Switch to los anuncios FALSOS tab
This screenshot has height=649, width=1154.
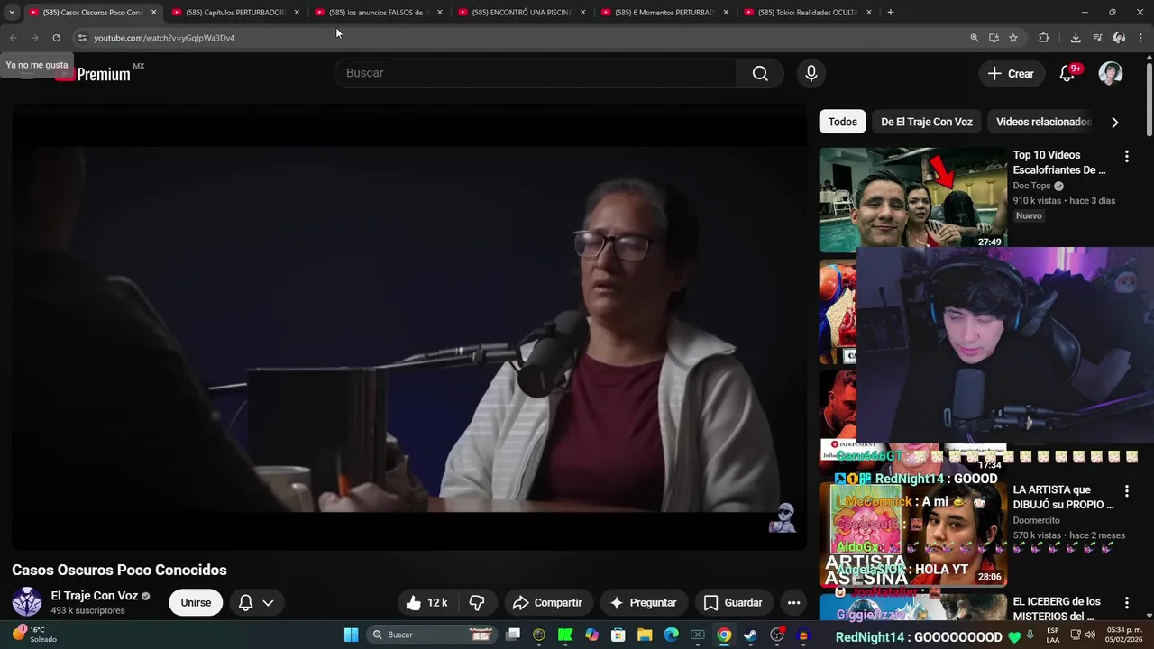tap(379, 13)
